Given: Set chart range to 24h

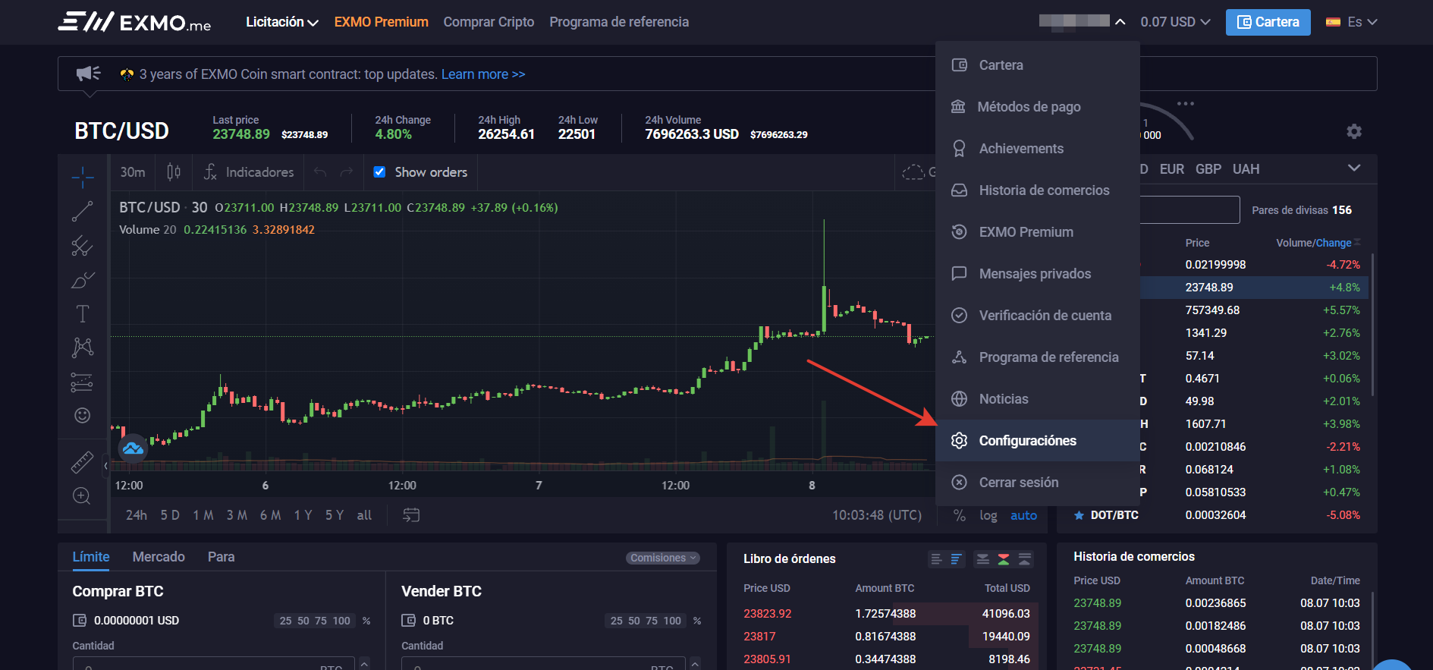Looking at the screenshot, I should [137, 515].
